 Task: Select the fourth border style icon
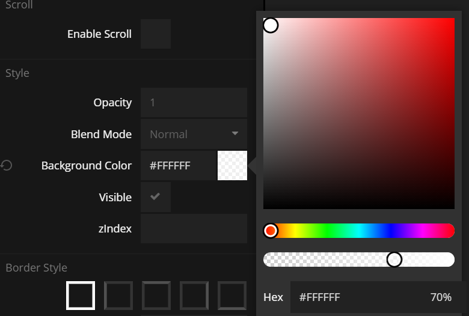(194, 296)
